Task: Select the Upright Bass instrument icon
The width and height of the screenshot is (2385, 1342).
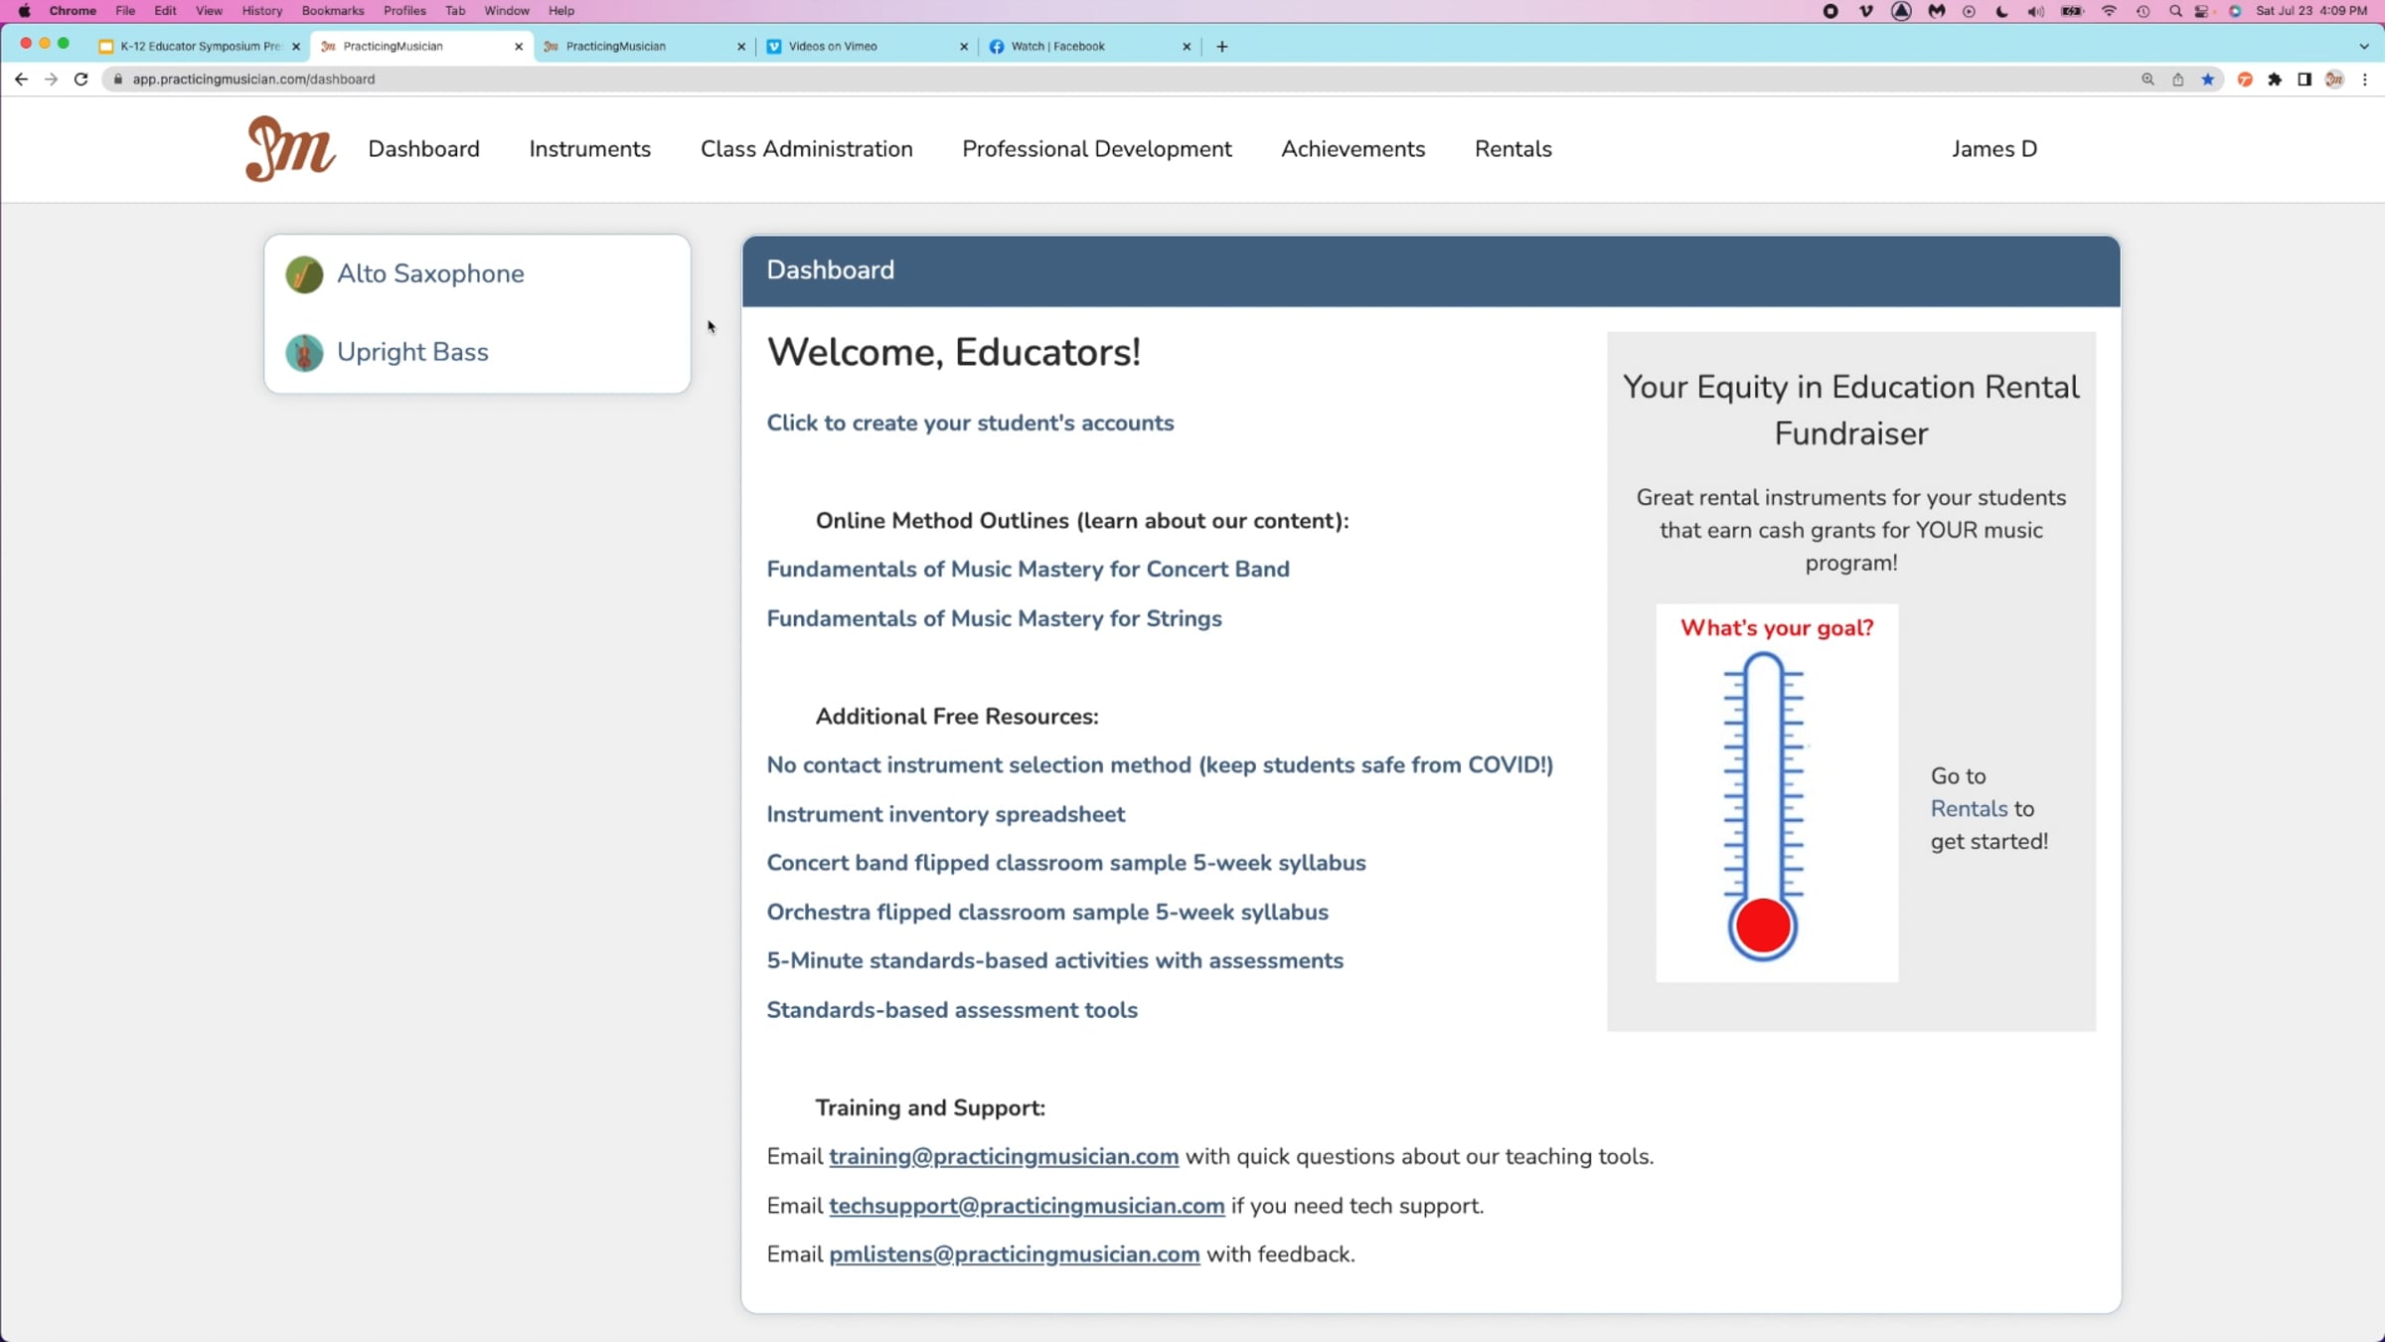Action: pos(304,353)
